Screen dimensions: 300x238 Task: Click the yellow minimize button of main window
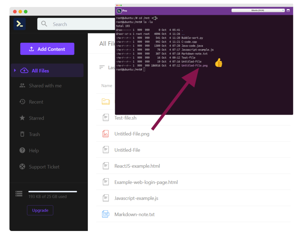(x=20, y=12)
